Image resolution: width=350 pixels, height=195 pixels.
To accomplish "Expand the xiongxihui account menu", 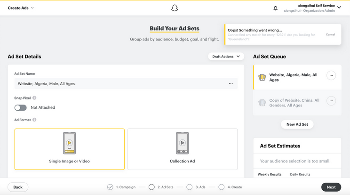I will [339, 8].
